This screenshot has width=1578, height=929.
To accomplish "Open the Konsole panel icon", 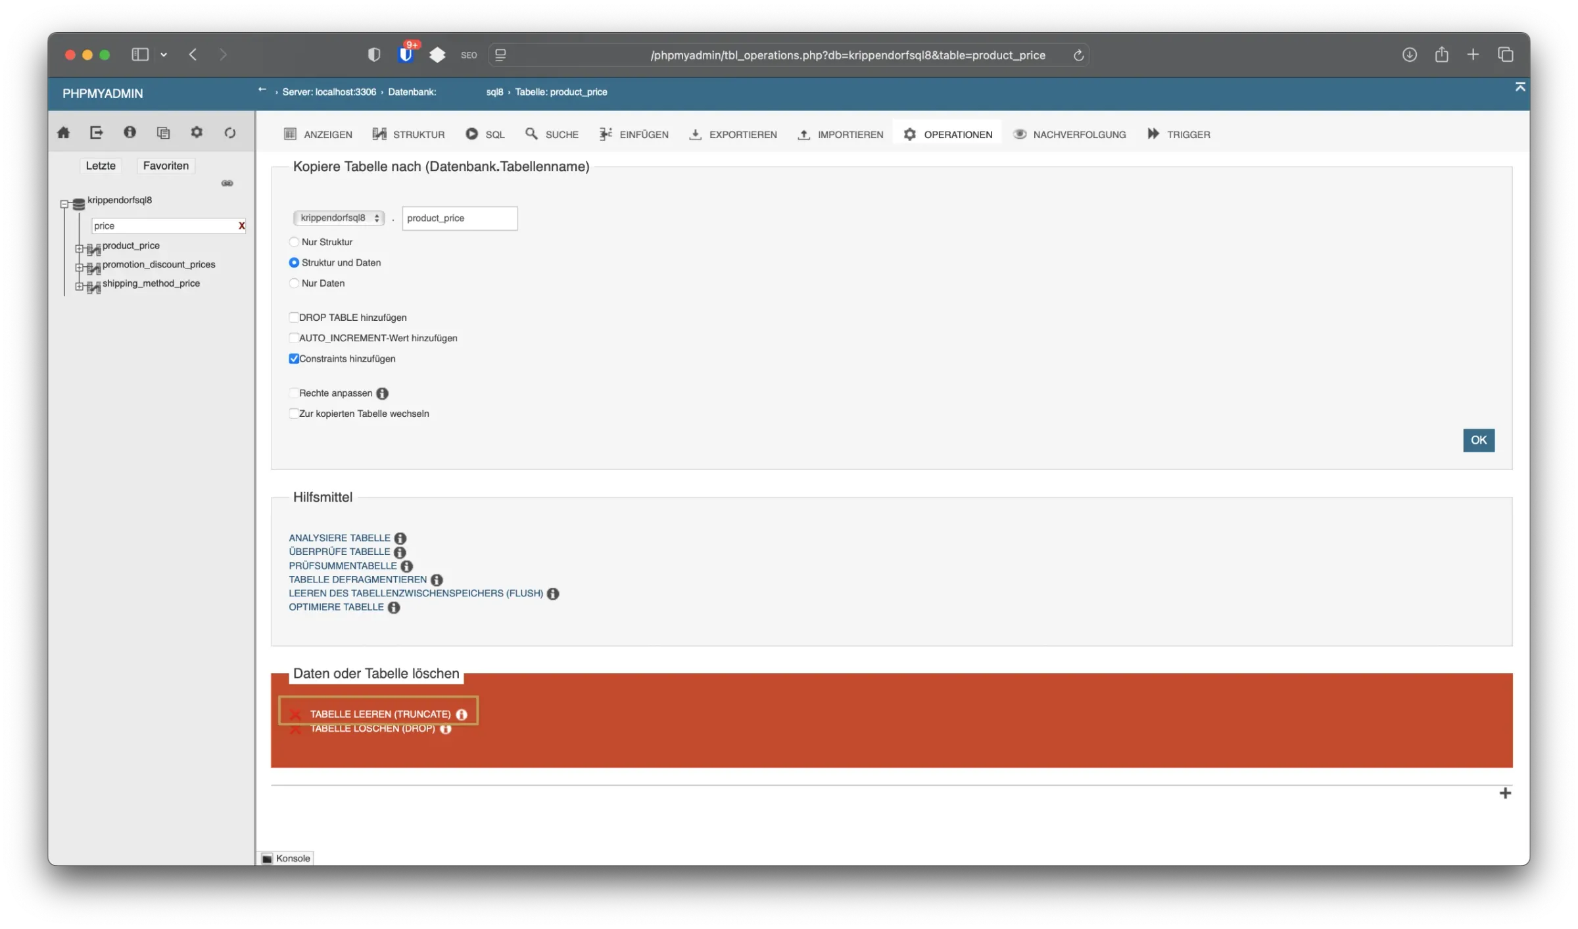I will tap(268, 859).
